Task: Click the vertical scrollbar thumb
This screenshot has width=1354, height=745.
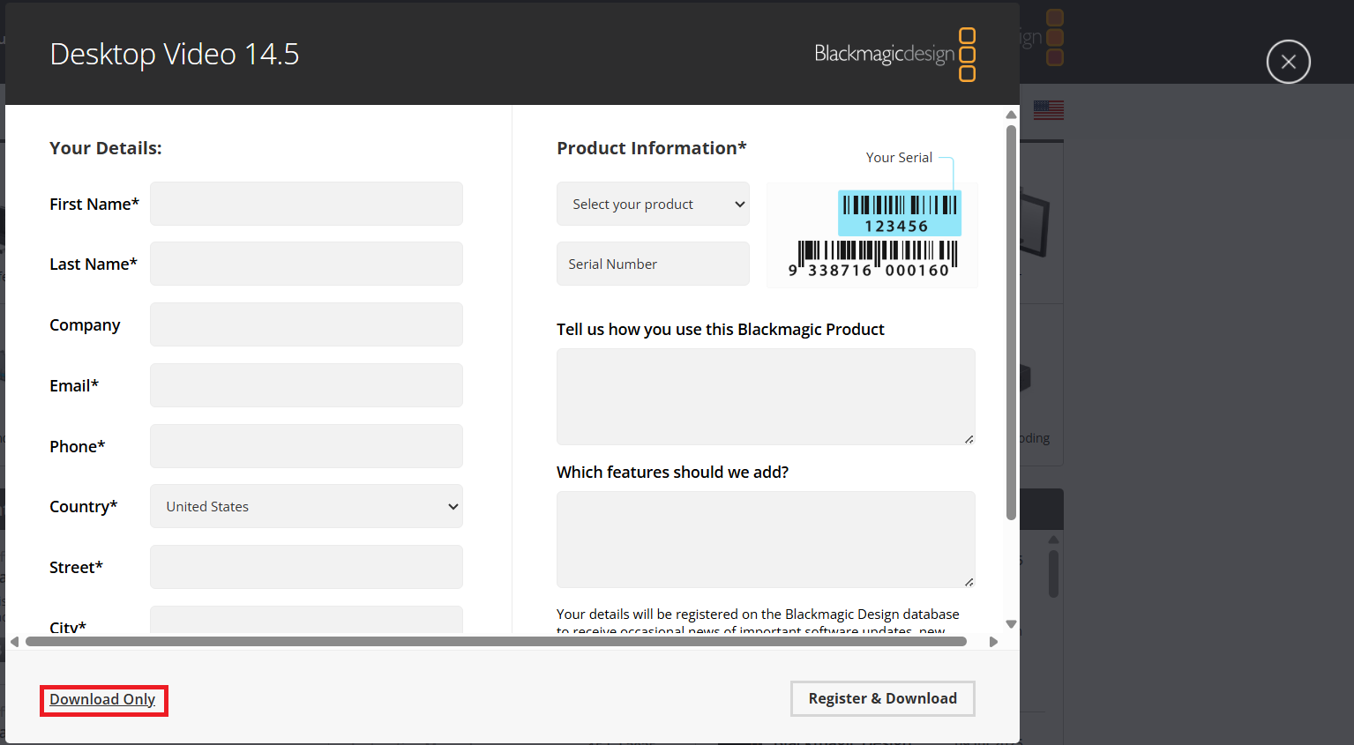Action: (1009, 317)
